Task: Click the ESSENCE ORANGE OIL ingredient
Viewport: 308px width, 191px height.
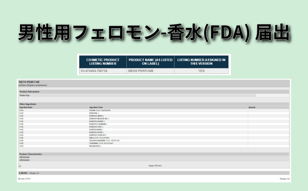Action: coord(99,118)
